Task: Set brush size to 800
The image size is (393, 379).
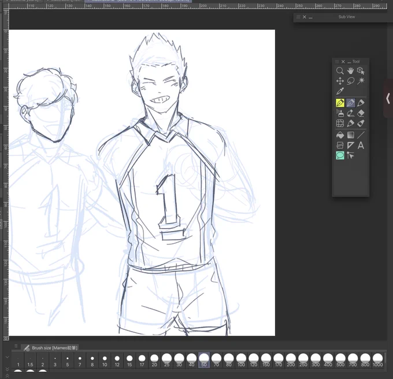Action: 365,360
